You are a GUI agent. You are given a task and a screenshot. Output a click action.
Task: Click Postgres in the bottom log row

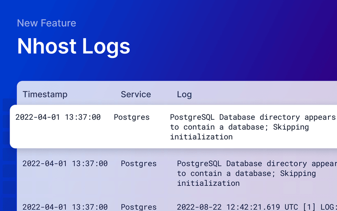139,207
